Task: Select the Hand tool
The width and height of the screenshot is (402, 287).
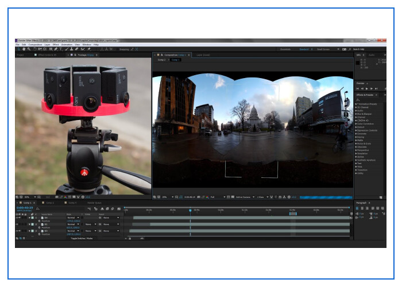Action: click(x=24, y=49)
